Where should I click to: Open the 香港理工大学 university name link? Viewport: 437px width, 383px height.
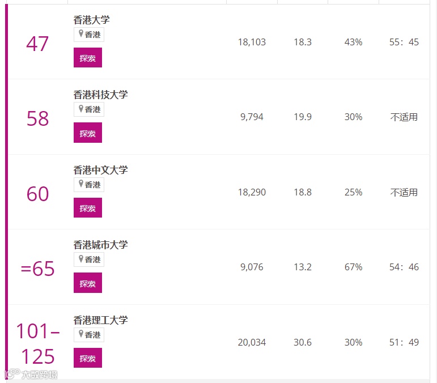[101, 320]
